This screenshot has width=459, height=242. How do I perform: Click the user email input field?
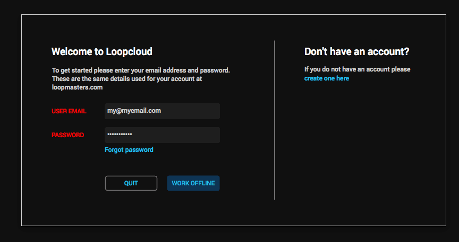tap(162, 111)
